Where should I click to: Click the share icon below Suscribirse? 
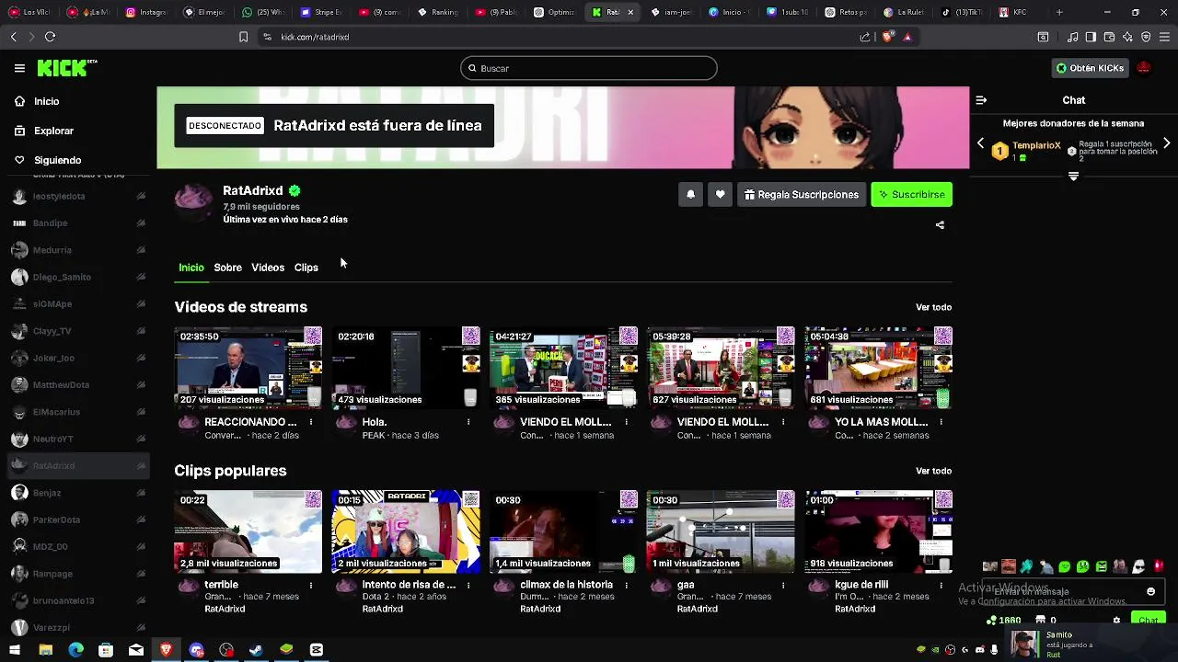[940, 225]
